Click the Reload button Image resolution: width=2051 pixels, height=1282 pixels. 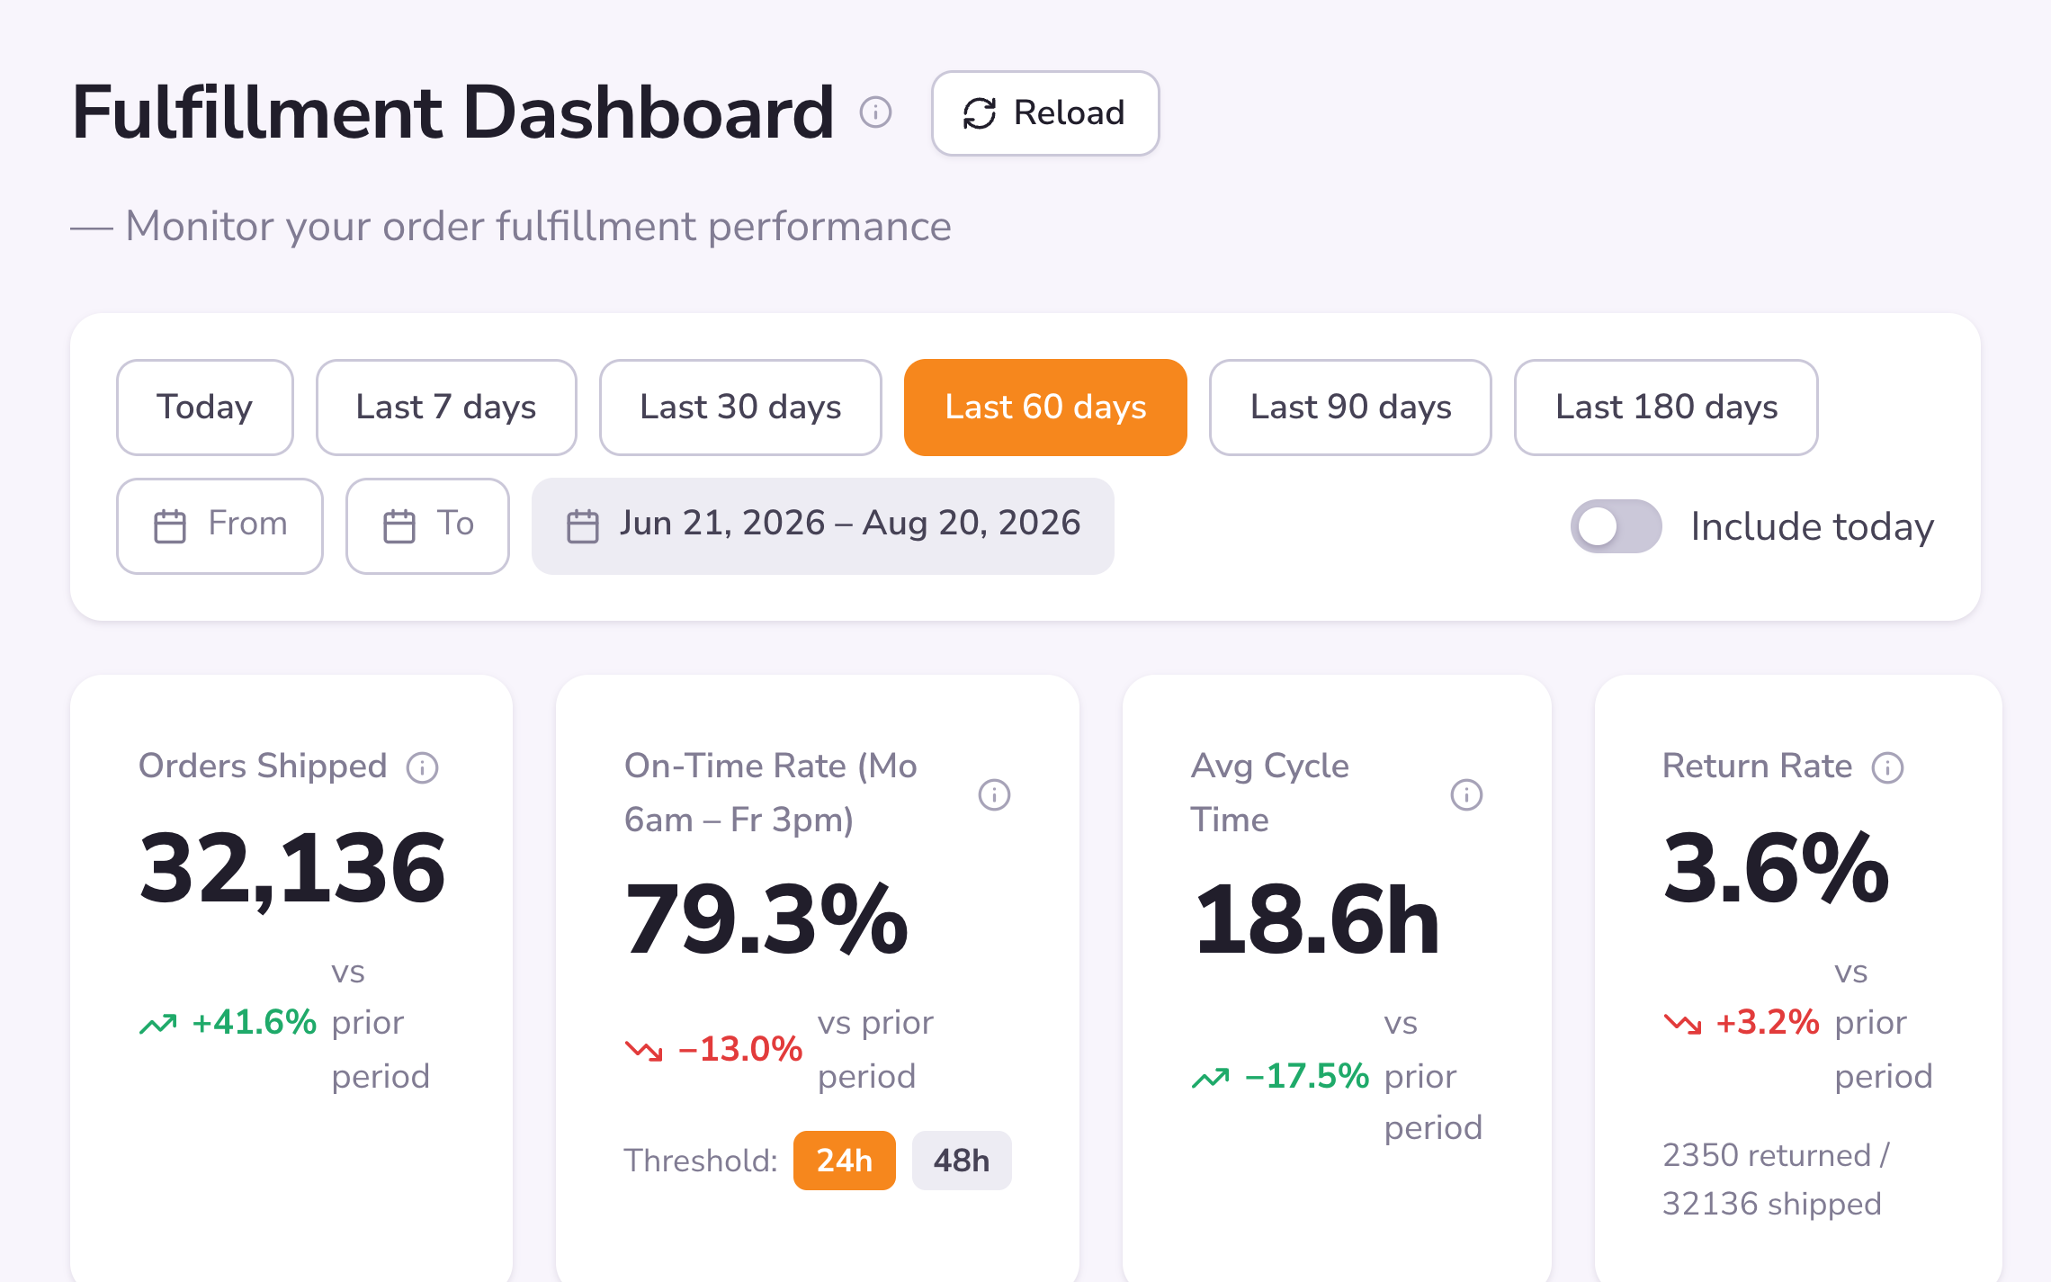pyautogui.click(x=1044, y=113)
